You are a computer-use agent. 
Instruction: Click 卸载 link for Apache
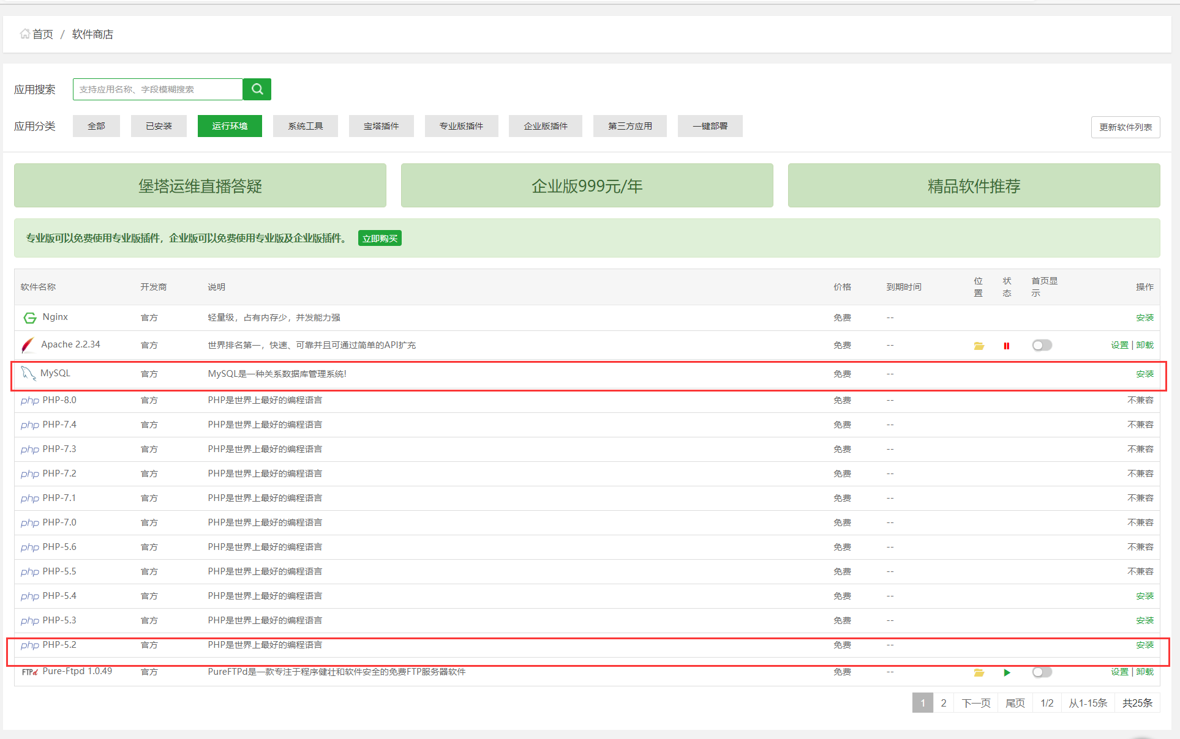pos(1144,345)
